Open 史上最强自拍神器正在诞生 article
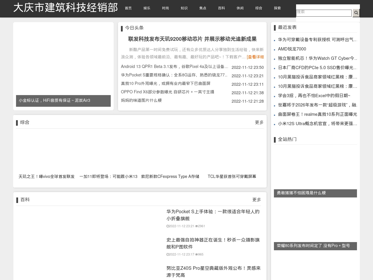Viewport: 373px width, 280px height. (213, 244)
